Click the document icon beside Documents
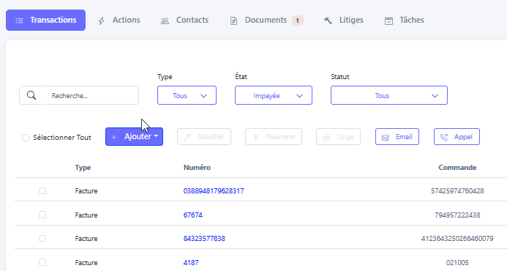Viewport: 507px width, 271px height. click(233, 21)
